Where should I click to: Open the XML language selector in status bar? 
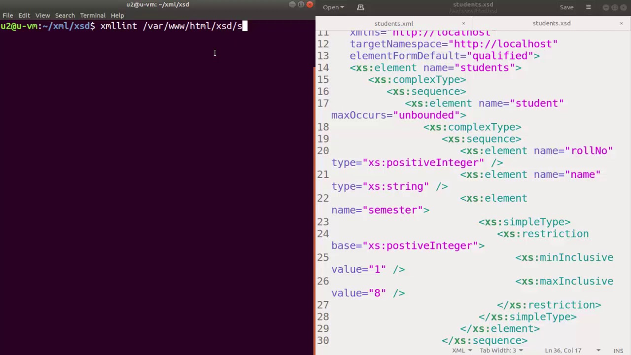point(462,351)
